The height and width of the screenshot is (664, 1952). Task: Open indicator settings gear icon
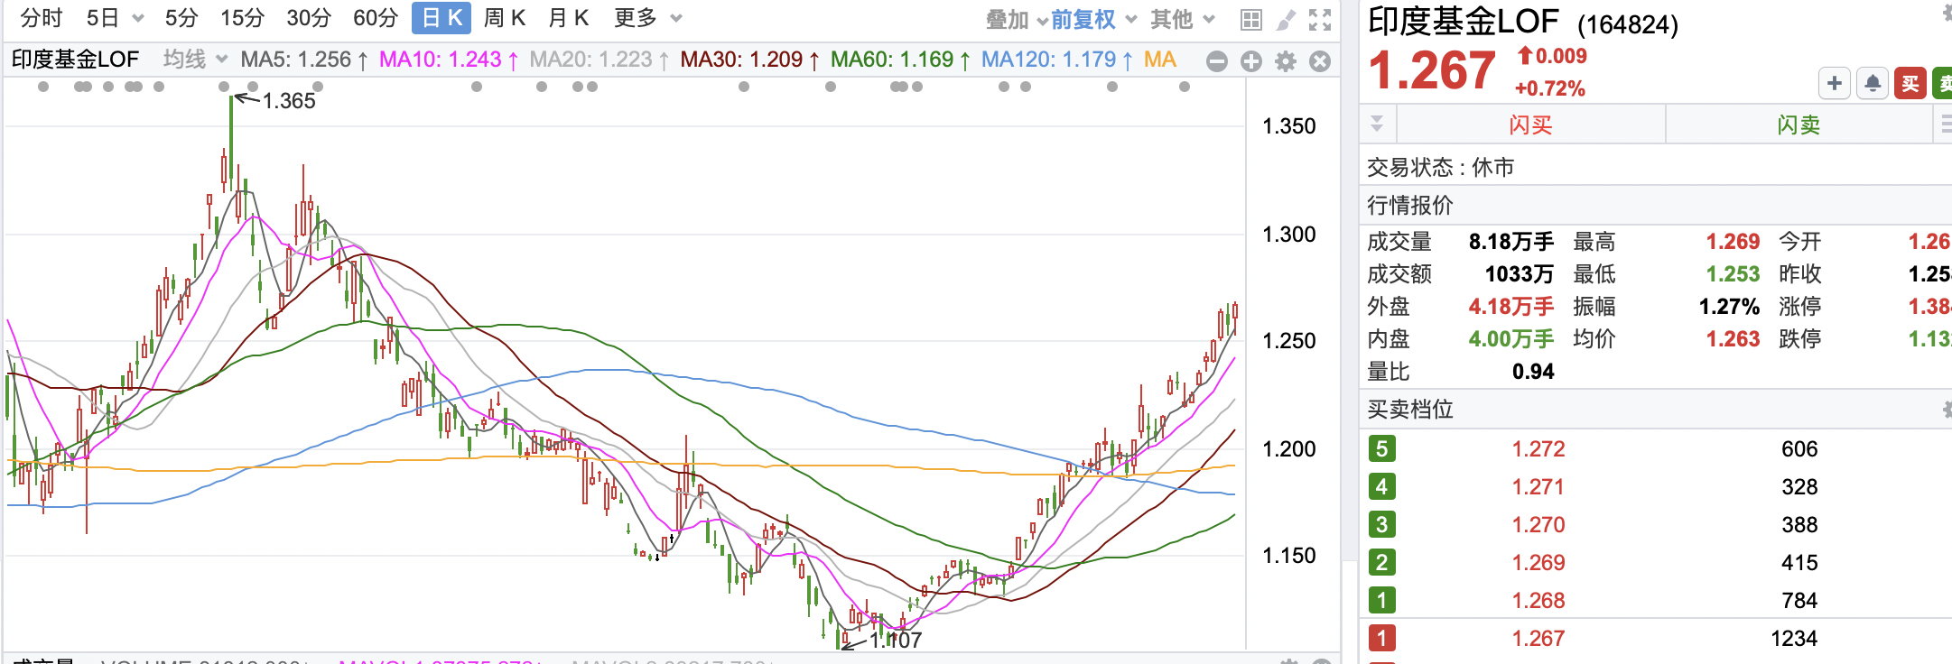[1286, 61]
